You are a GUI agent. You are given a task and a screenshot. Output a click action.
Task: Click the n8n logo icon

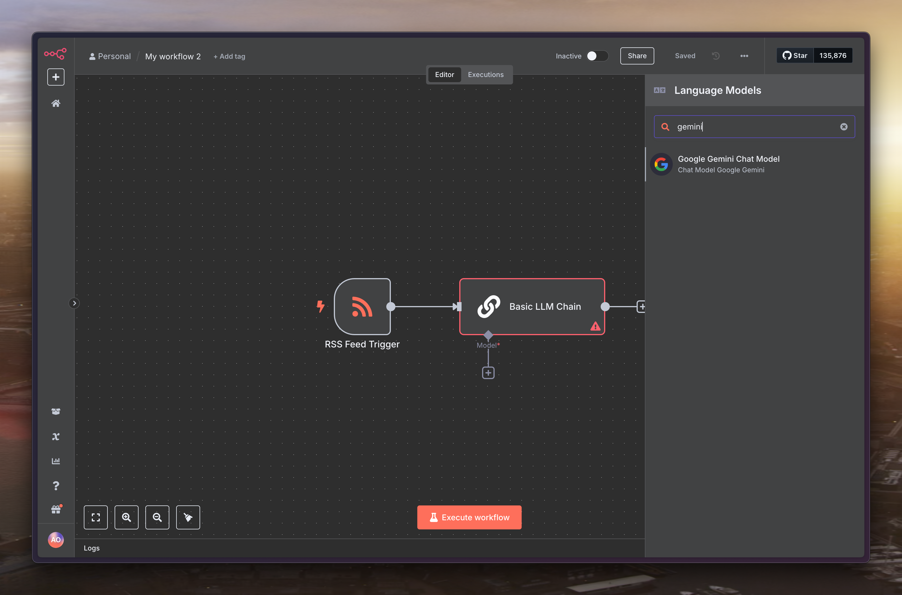[x=55, y=54]
